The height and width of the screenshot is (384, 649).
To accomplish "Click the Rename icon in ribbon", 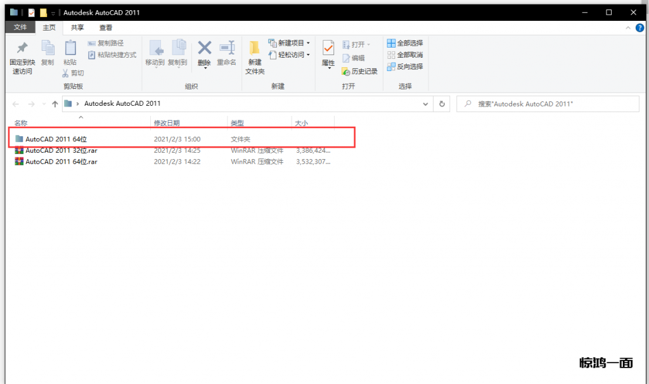I will (226, 49).
